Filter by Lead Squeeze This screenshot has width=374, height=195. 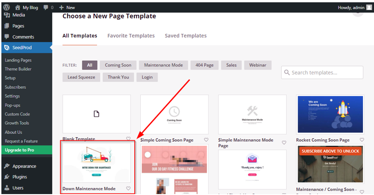(81, 77)
